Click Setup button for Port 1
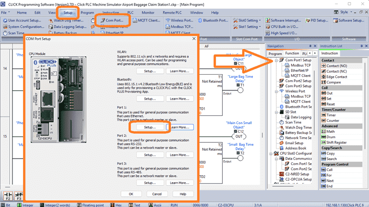Viewport: 369px width, 207px height. tap(150, 127)
